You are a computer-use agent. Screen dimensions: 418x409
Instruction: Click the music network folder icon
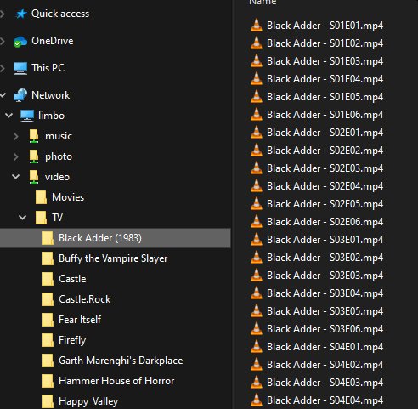click(x=34, y=136)
